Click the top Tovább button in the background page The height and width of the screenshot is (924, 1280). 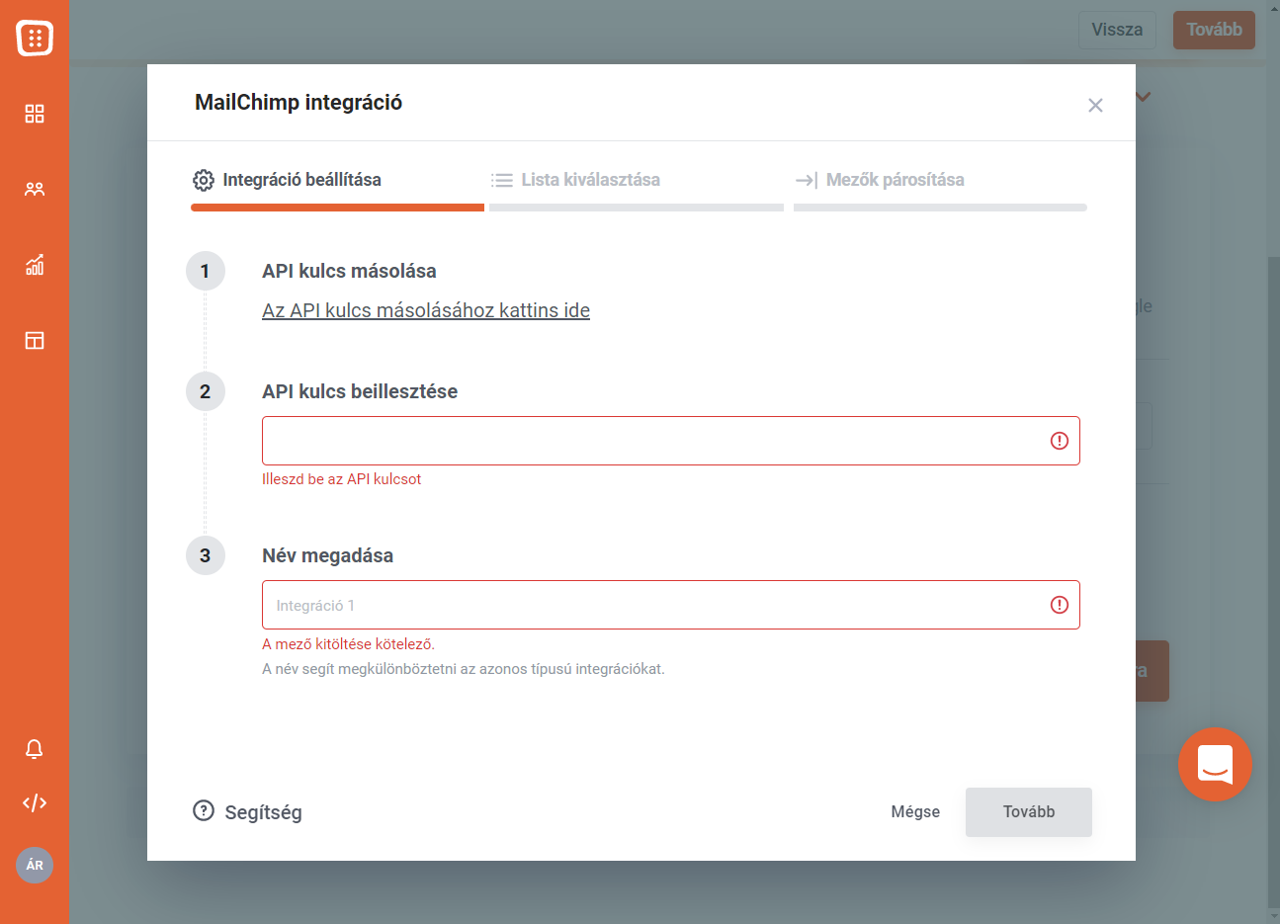tap(1214, 30)
